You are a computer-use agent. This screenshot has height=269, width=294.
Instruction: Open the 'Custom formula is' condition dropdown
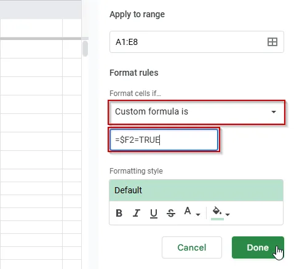(x=196, y=112)
